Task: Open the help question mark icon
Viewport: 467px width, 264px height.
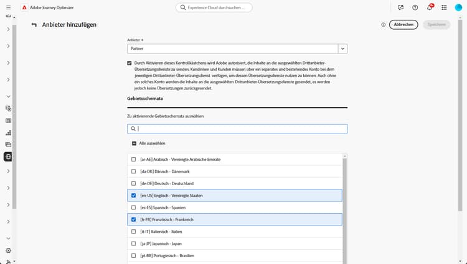Action: coord(415,7)
